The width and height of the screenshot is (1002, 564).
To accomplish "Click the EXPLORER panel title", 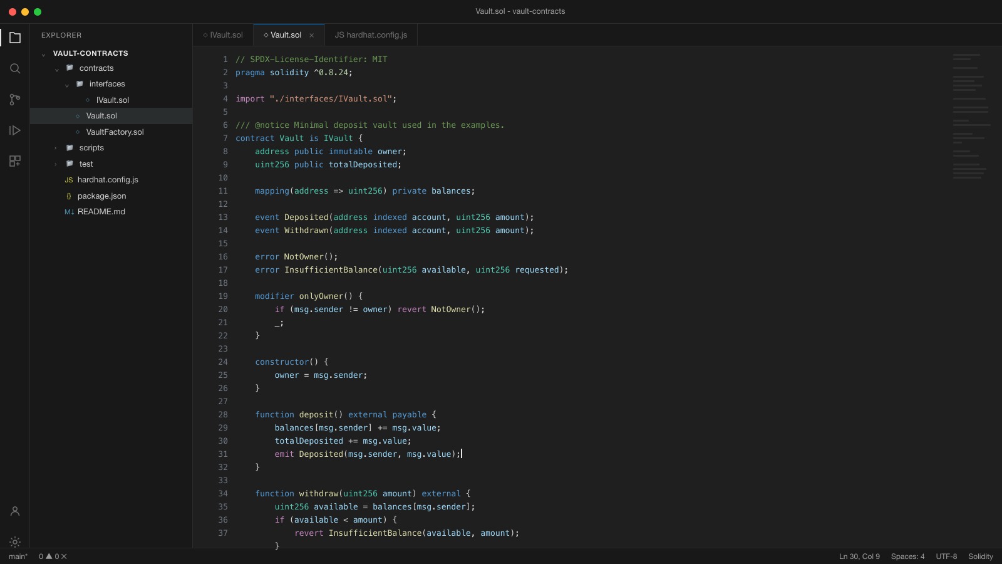I will [x=61, y=35].
